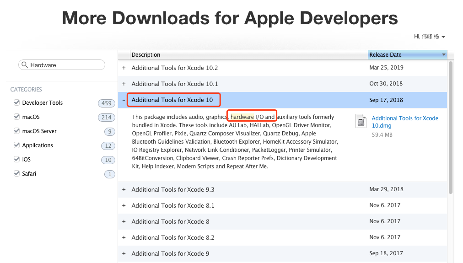Toggle the Safari category checkbox
This screenshot has height=263, width=463.
click(16, 173)
